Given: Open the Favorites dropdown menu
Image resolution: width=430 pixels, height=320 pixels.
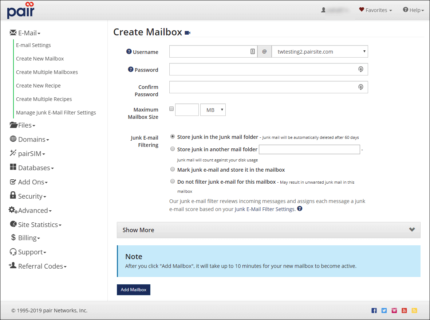Looking at the screenshot, I should (376, 10).
